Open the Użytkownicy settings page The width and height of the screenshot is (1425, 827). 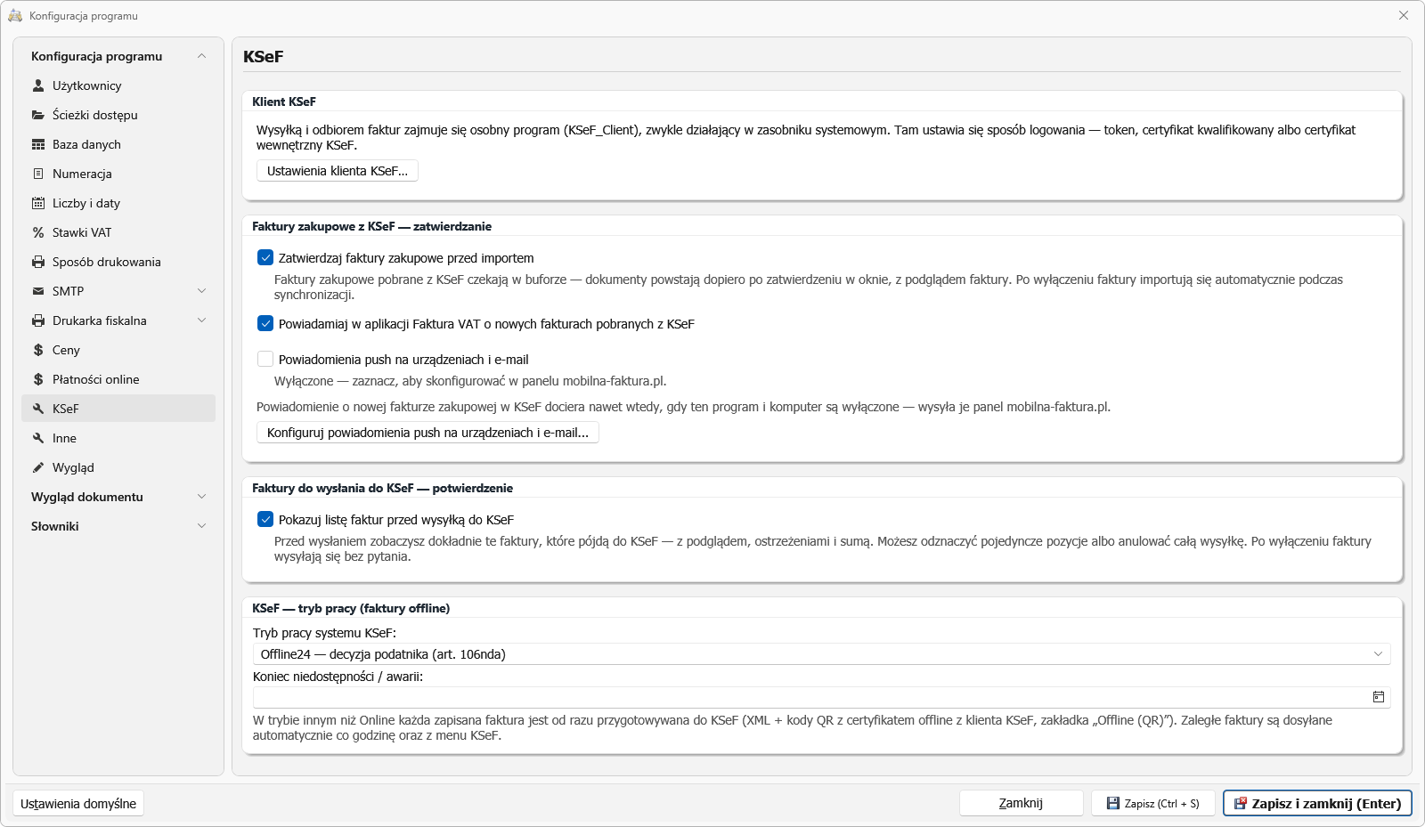click(x=118, y=85)
